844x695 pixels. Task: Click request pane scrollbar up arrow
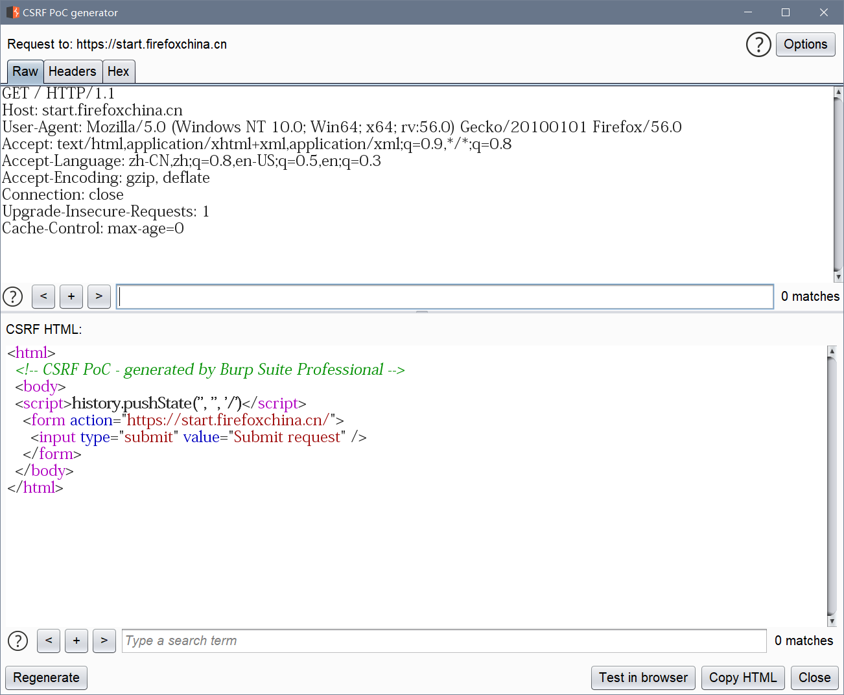[838, 91]
